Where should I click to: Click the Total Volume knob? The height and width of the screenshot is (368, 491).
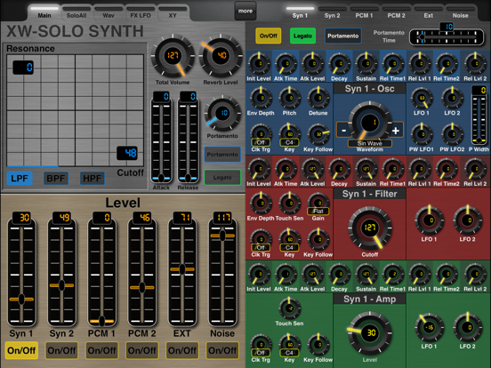[x=173, y=56]
